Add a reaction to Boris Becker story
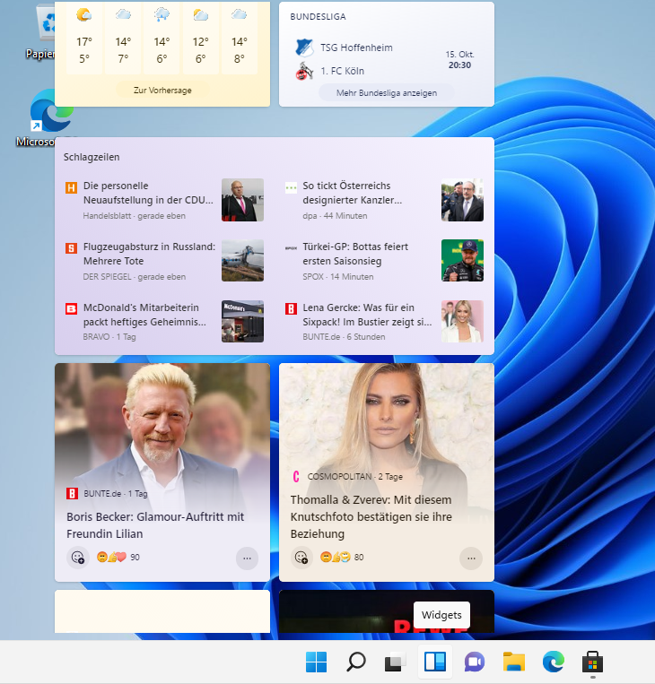655x684 pixels. (x=78, y=558)
